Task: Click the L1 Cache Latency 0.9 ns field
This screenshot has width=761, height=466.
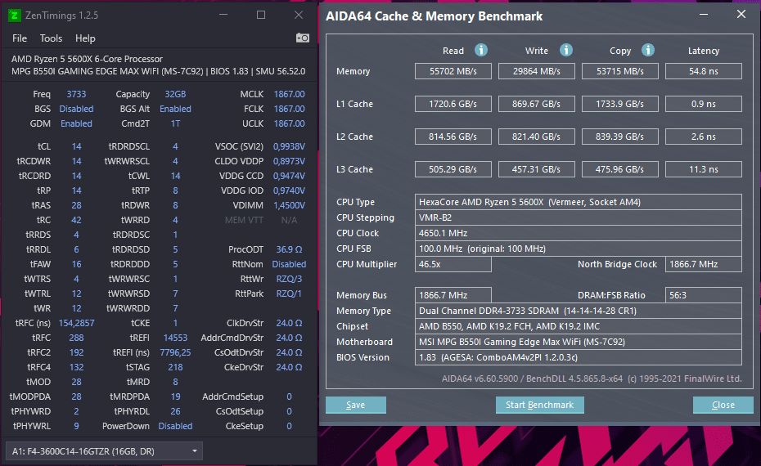Action: [703, 104]
